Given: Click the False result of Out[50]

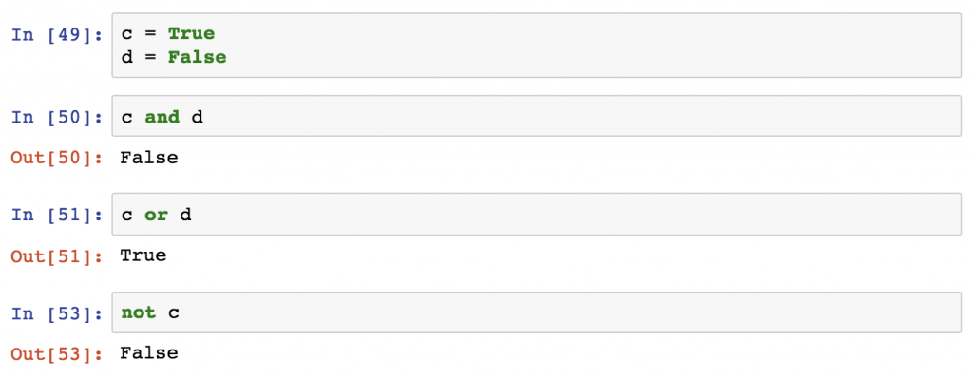Looking at the screenshot, I should (149, 158).
